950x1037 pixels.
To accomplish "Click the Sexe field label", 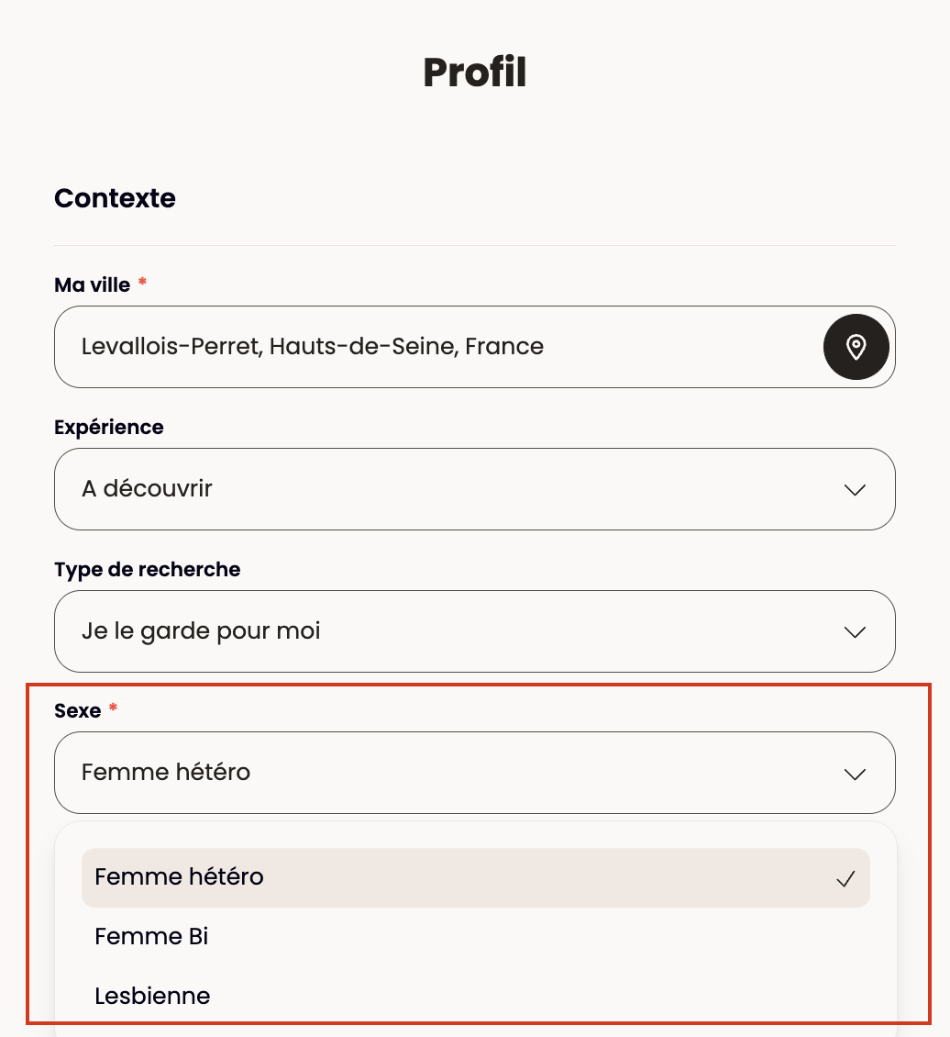I will coord(78,711).
